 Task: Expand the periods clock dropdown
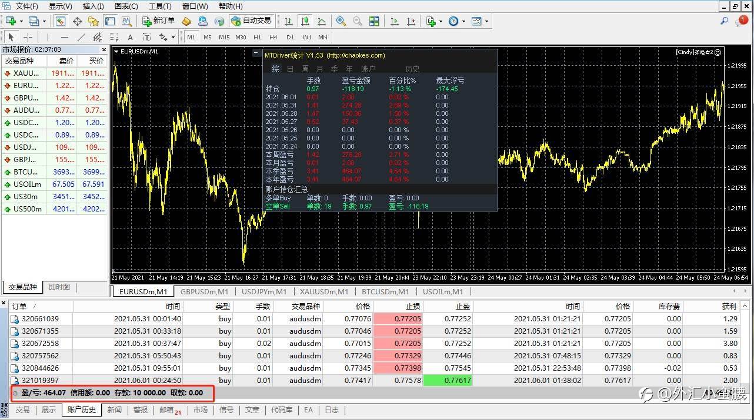tap(463, 21)
